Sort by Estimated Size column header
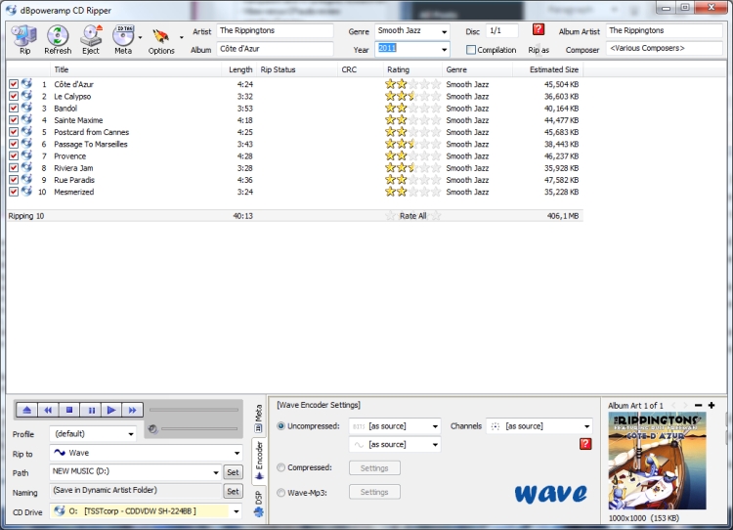 pyautogui.click(x=548, y=69)
